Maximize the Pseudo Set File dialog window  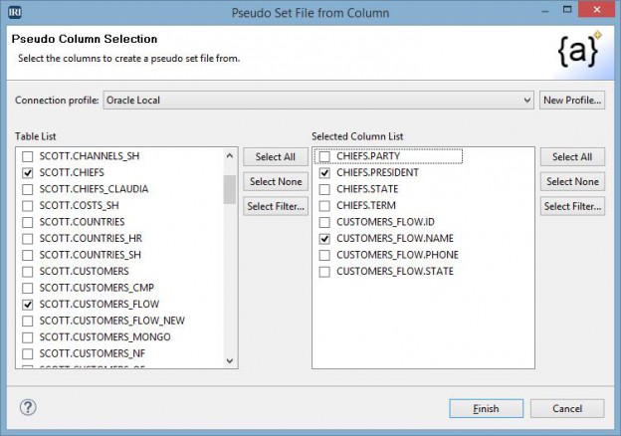click(x=567, y=10)
